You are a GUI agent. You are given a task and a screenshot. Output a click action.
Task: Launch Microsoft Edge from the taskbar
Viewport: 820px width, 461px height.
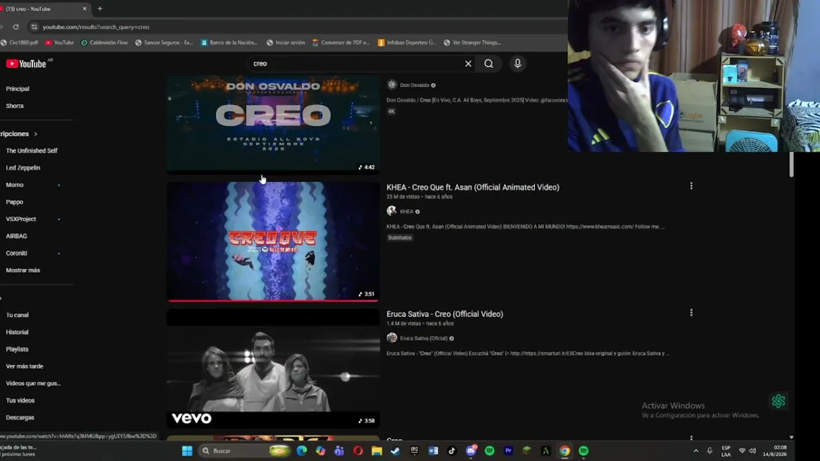coord(302,451)
